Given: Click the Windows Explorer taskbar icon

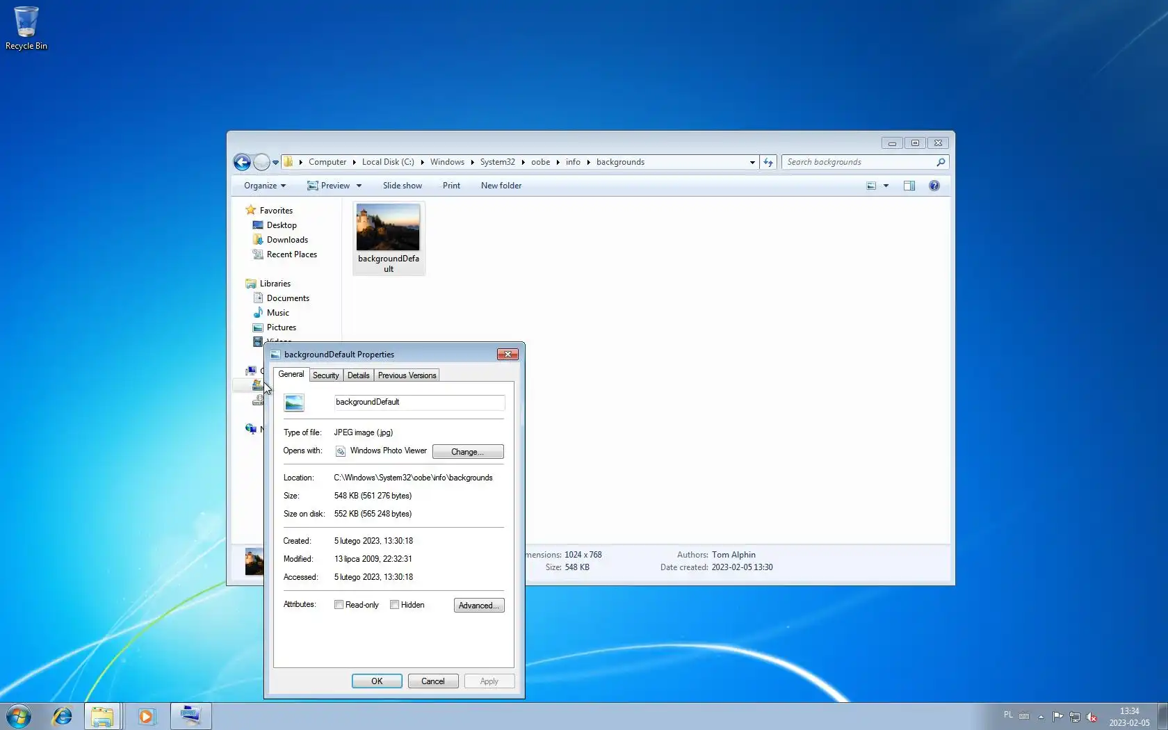Looking at the screenshot, I should [103, 716].
